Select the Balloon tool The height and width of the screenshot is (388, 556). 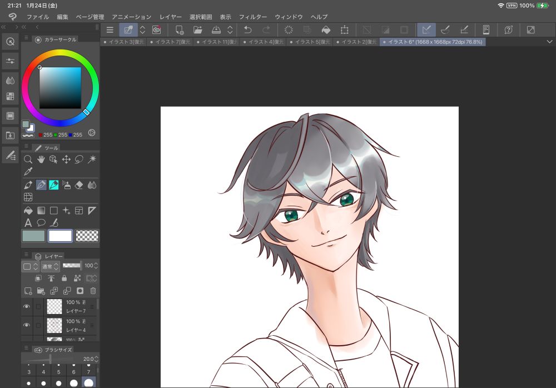41,223
